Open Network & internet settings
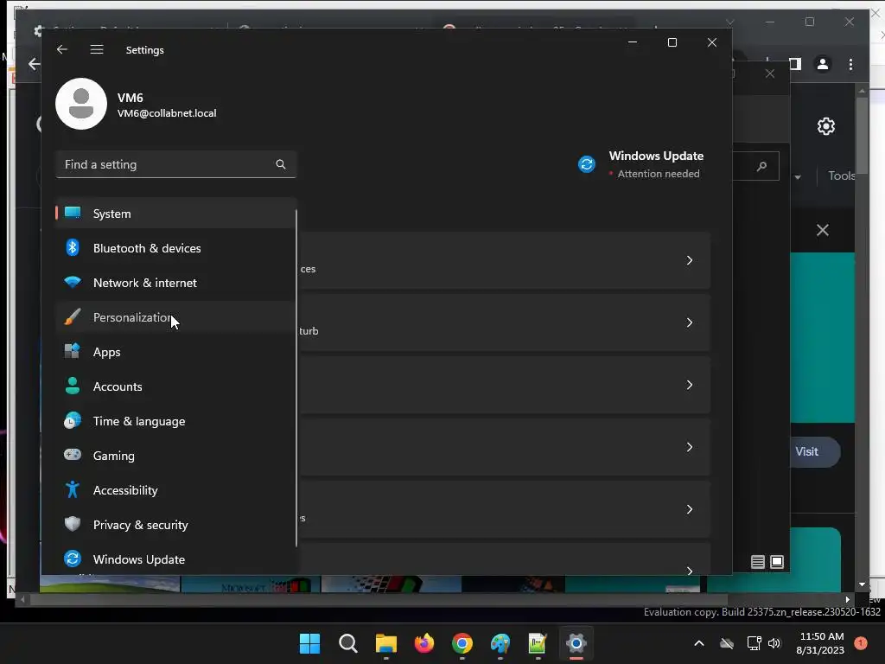This screenshot has width=885, height=664. [175, 283]
